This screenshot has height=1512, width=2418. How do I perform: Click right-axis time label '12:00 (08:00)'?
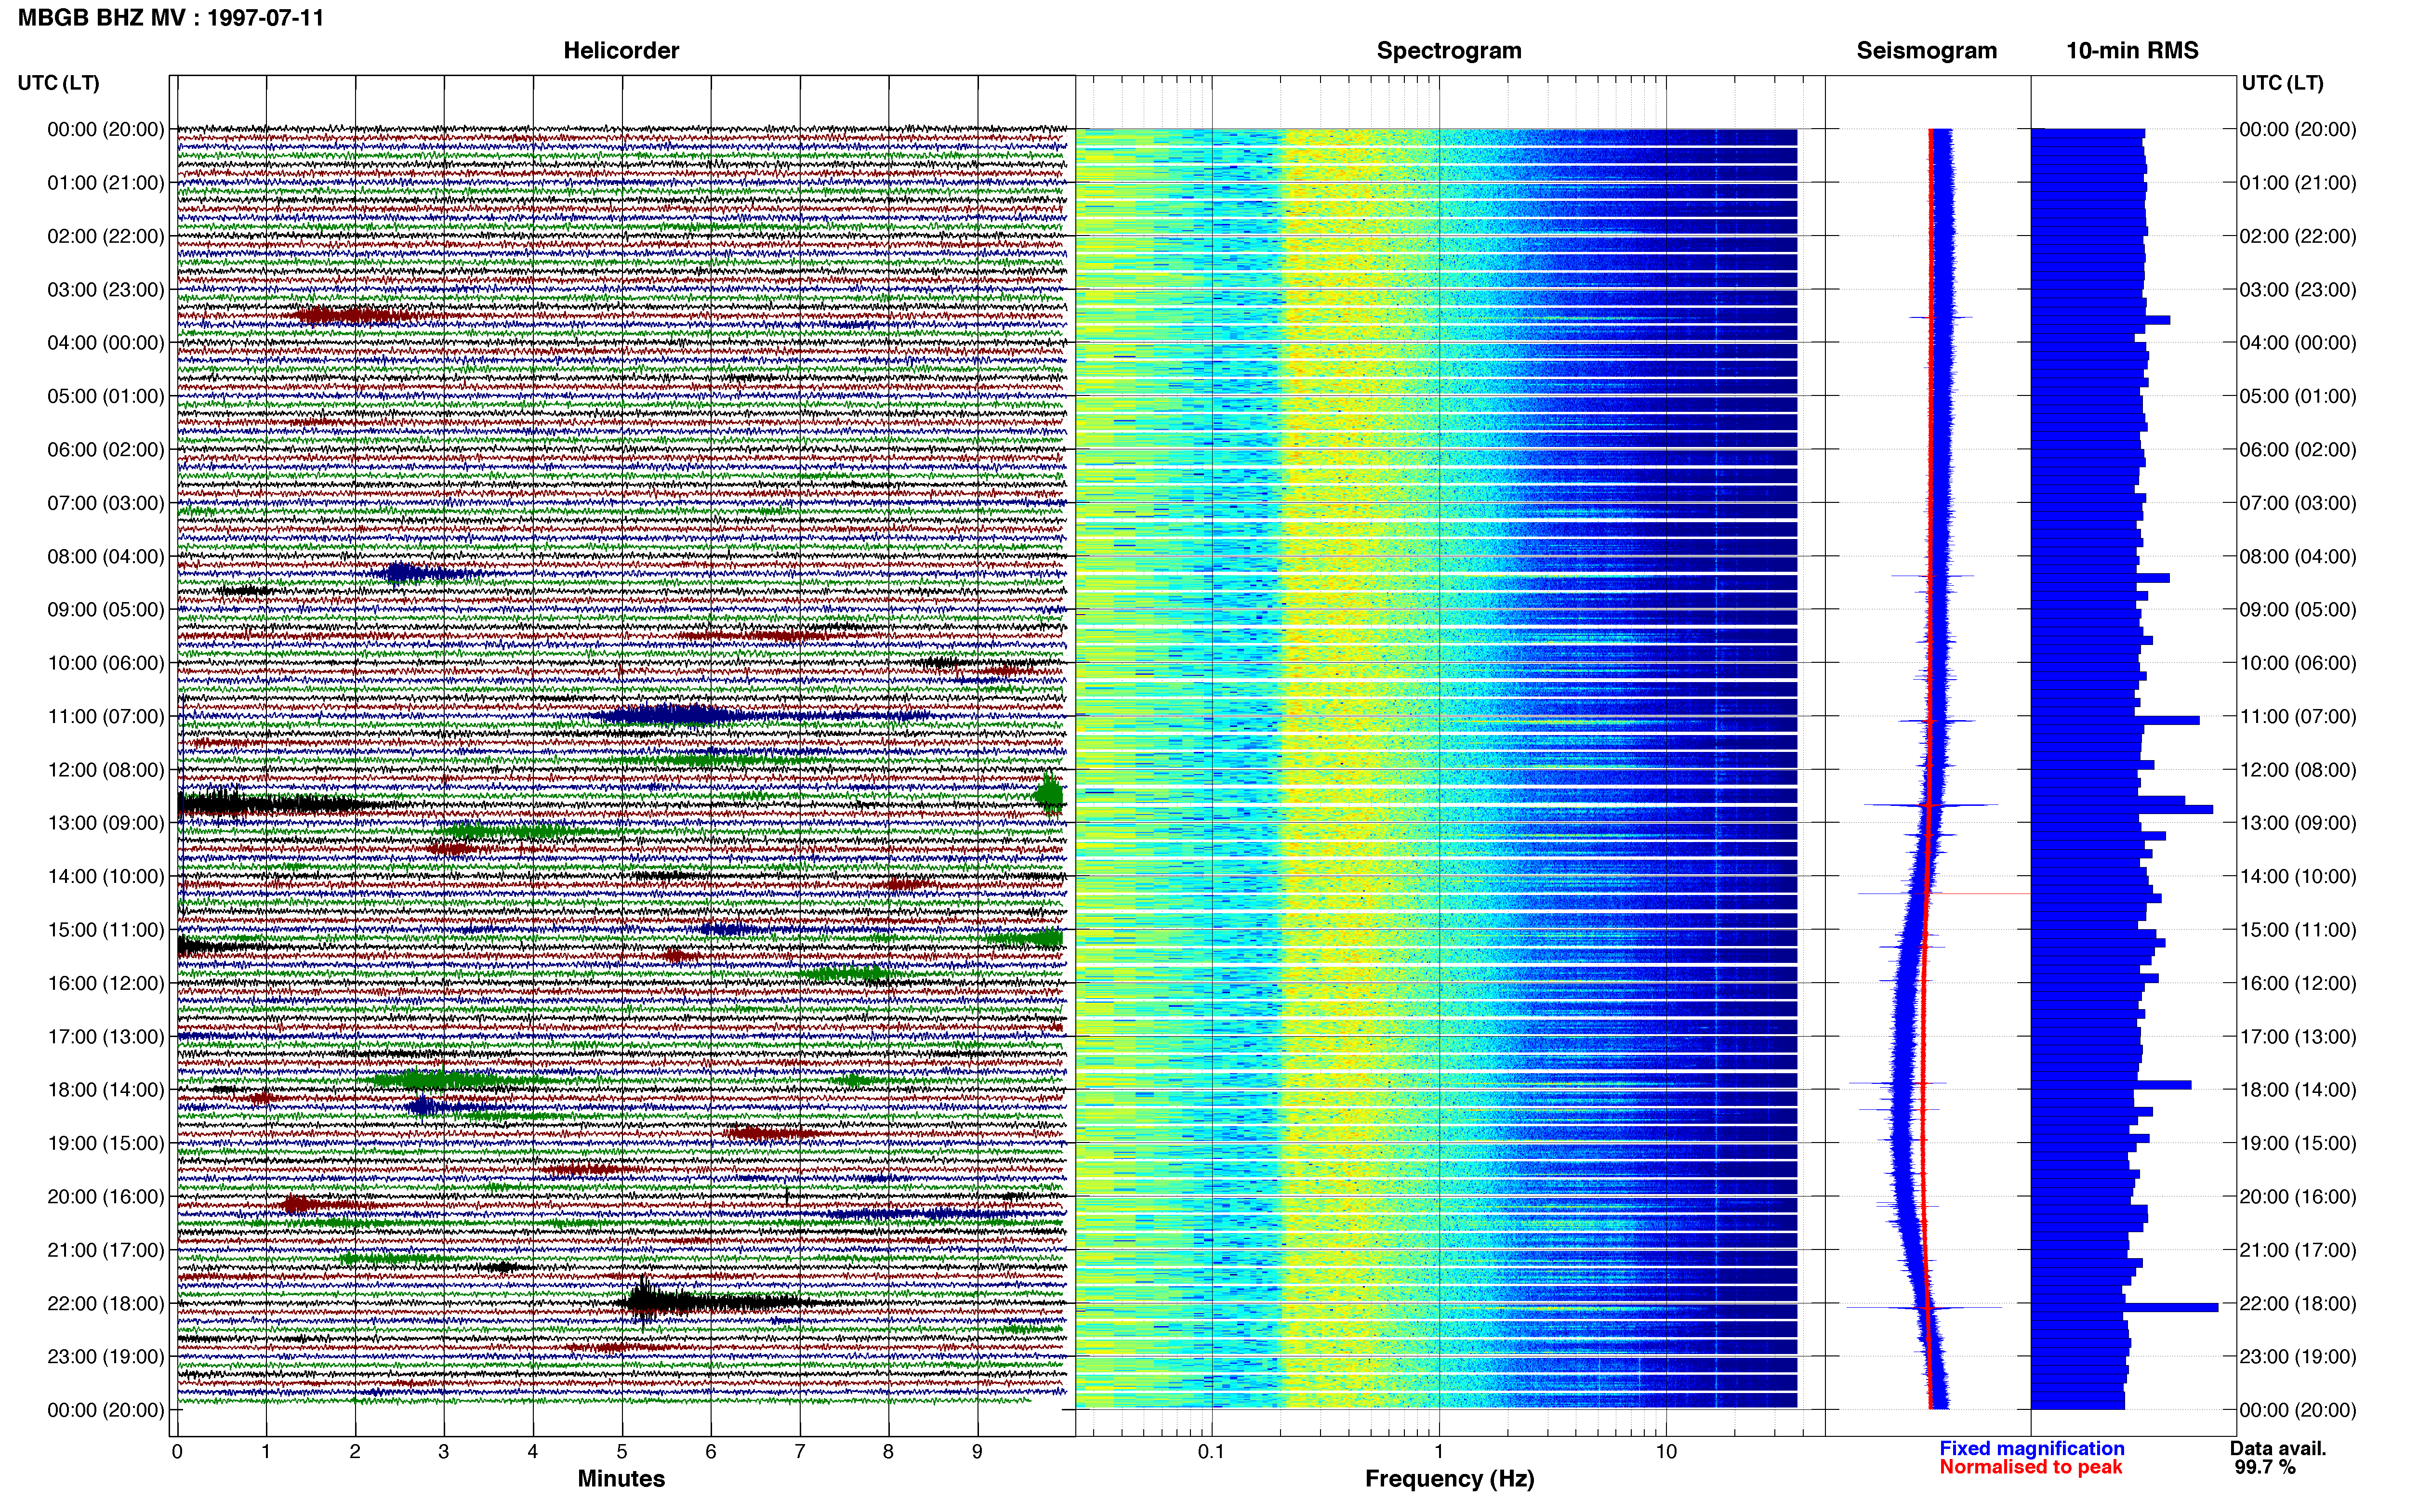2298,770
